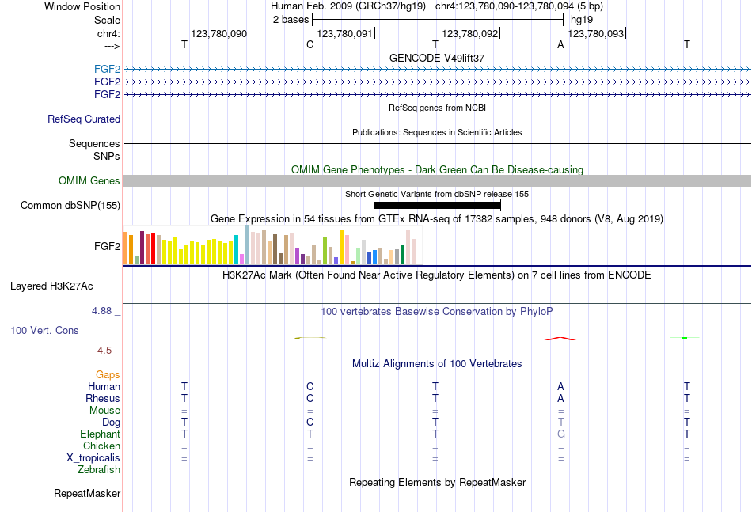Click base C in the ruler sequence row
752x512 pixels.
coord(310,44)
